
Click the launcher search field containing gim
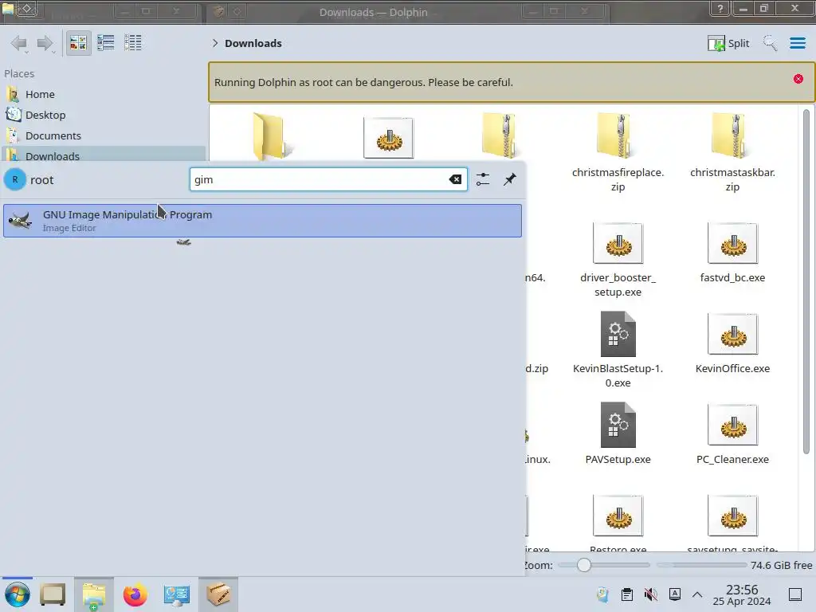tap(328, 179)
